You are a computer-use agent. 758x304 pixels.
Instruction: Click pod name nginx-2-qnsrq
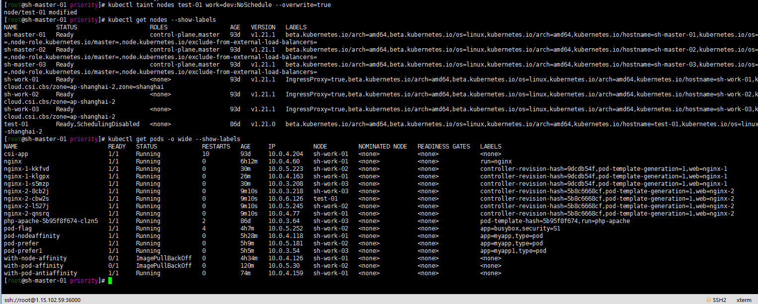pos(26,213)
